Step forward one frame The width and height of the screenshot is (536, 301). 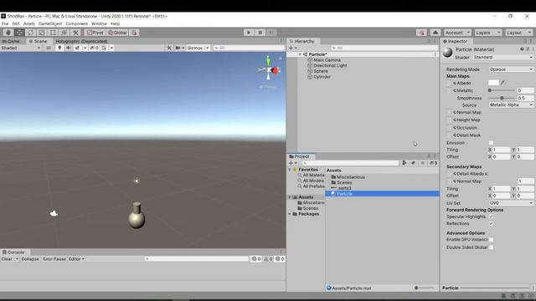tap(271, 33)
